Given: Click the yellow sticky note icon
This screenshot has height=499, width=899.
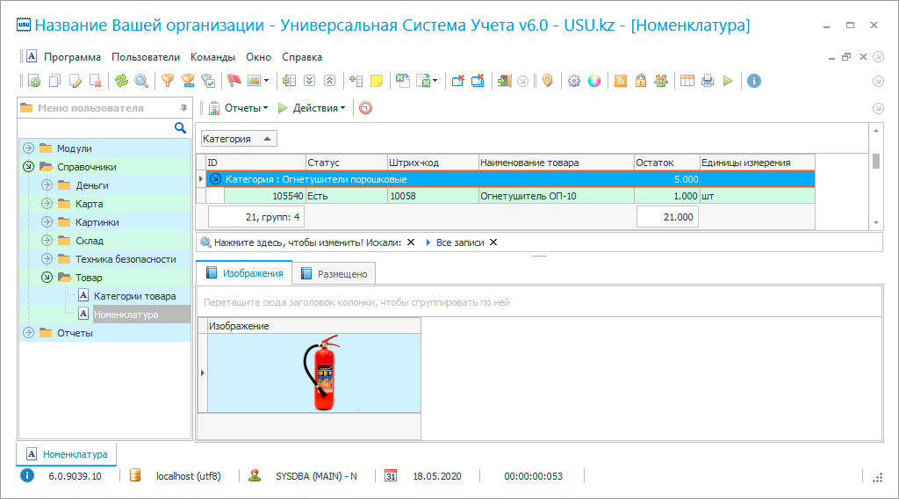Looking at the screenshot, I should (377, 81).
